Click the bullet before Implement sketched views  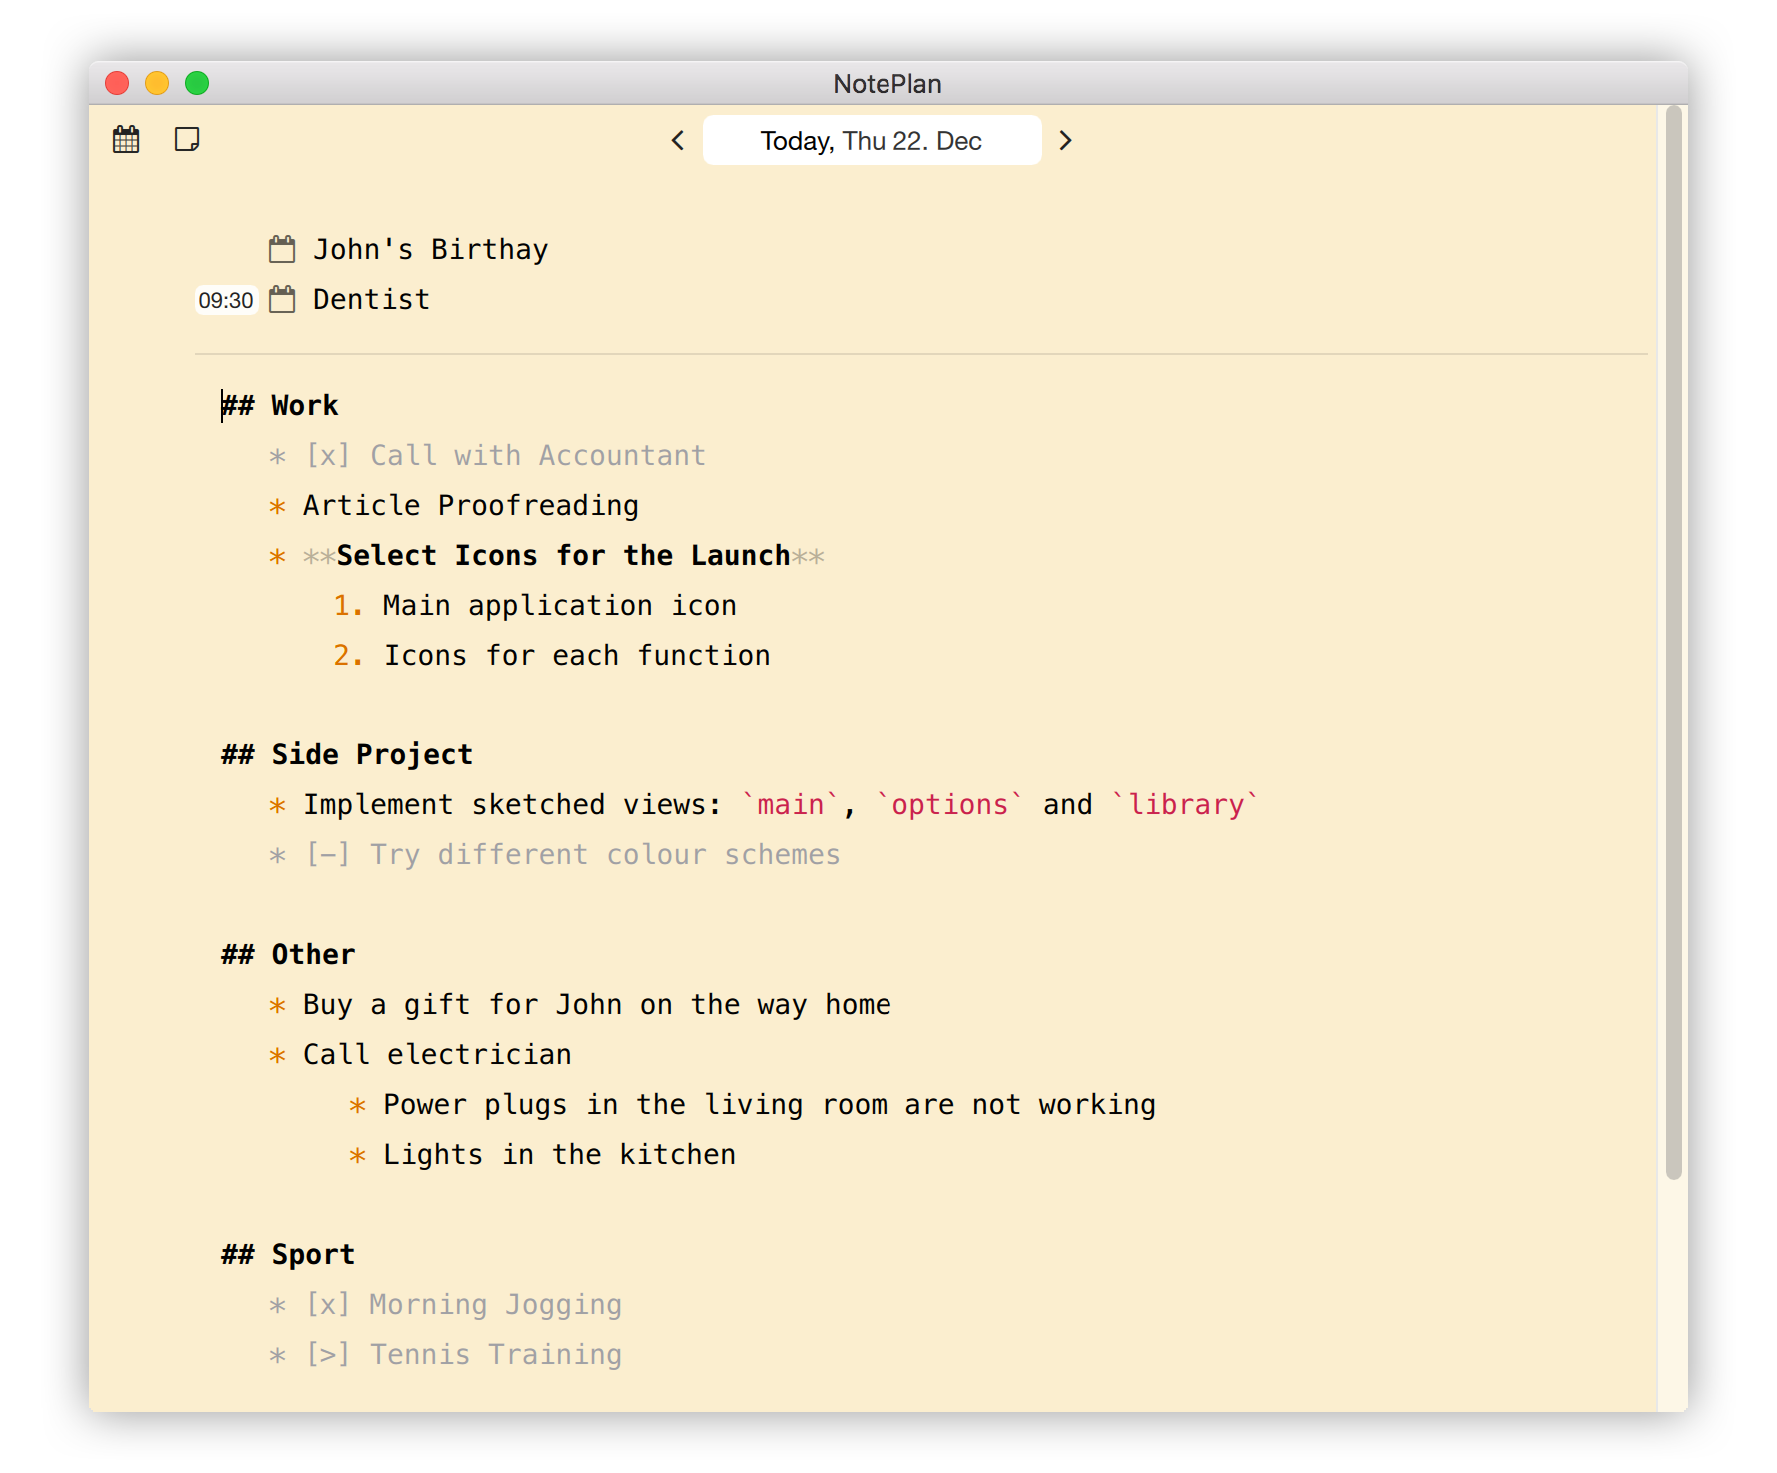[278, 805]
